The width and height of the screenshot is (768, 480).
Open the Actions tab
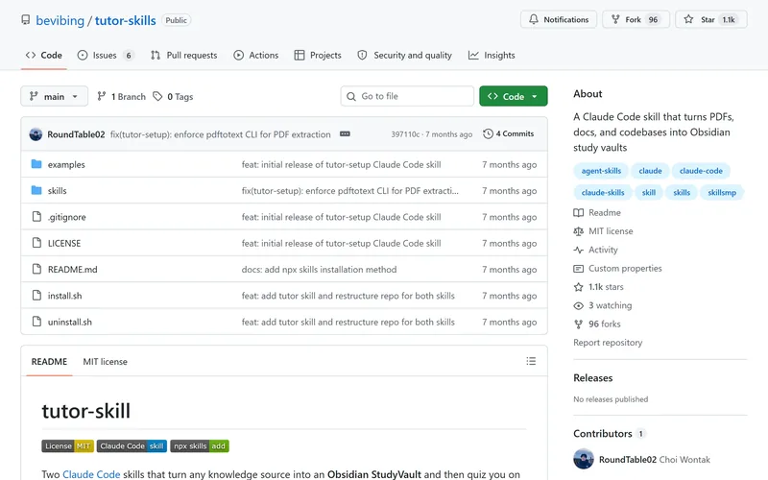[x=256, y=56]
